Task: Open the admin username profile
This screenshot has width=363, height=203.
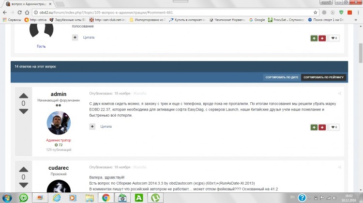Action: point(59,94)
